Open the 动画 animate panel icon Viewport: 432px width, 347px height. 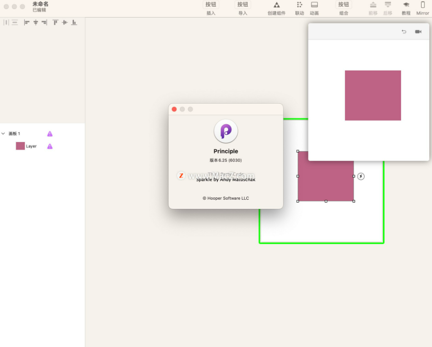315,5
